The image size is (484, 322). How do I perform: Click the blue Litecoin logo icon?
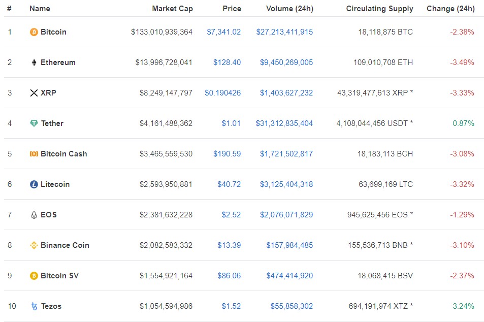(x=34, y=184)
